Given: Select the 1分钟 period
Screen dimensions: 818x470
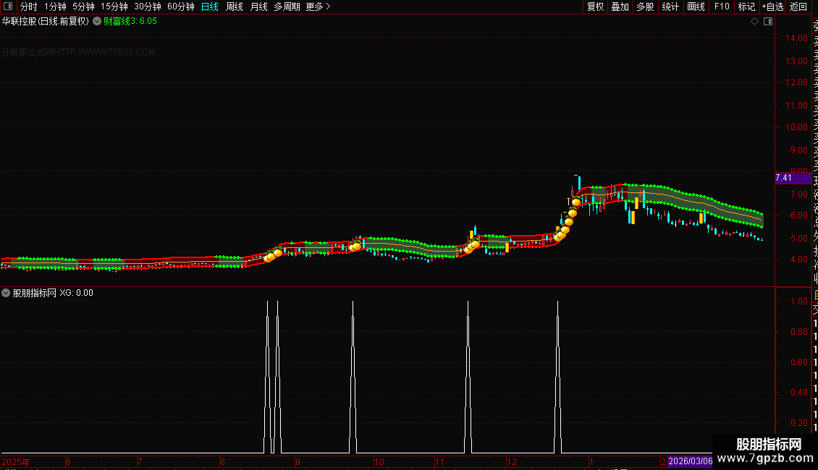Looking at the screenshot, I should (x=55, y=7).
